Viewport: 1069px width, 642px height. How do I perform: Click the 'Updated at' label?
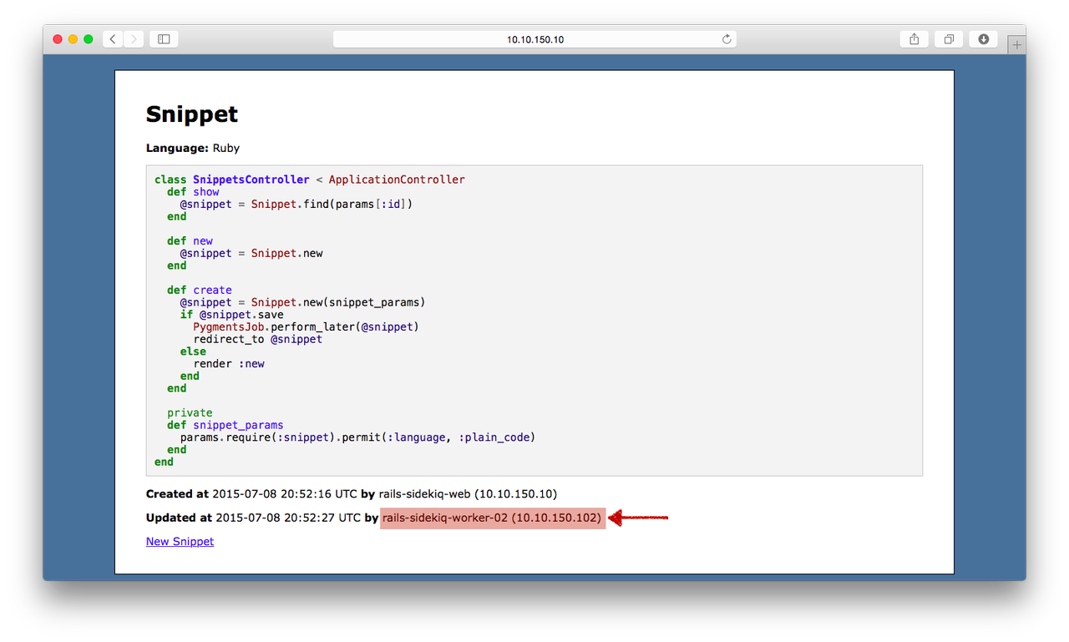click(179, 518)
